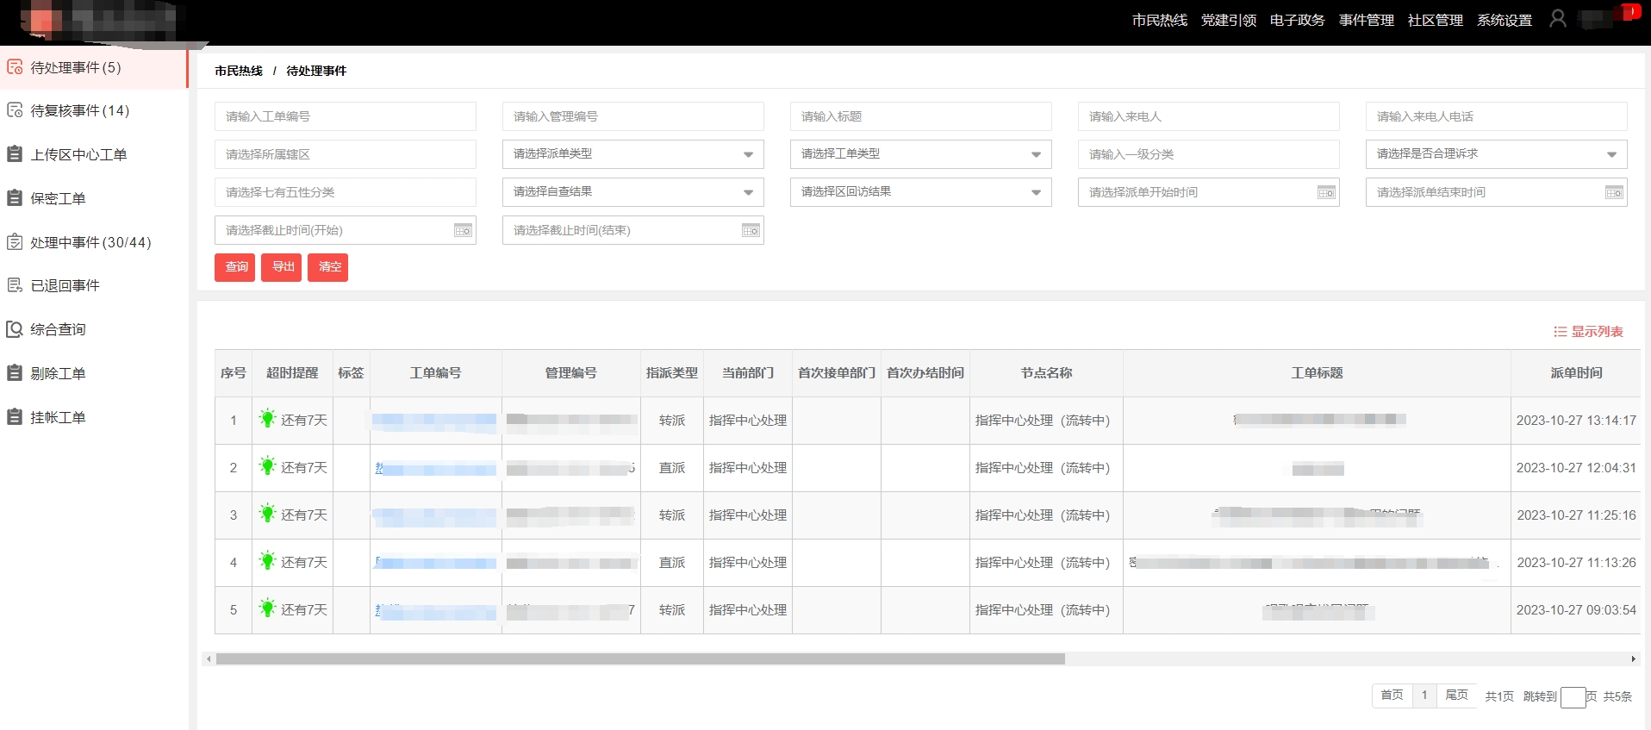Image resolution: width=1651 pixels, height=730 pixels.
Task: Click the 待复核事件 sidebar icon
Action: click(15, 110)
